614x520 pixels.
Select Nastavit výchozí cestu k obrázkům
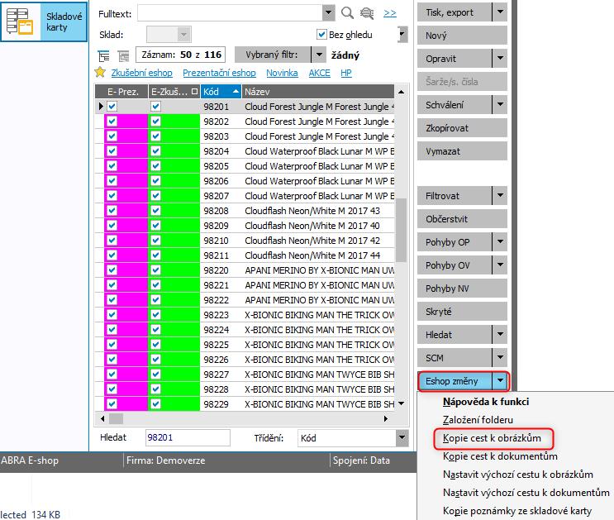(517, 475)
